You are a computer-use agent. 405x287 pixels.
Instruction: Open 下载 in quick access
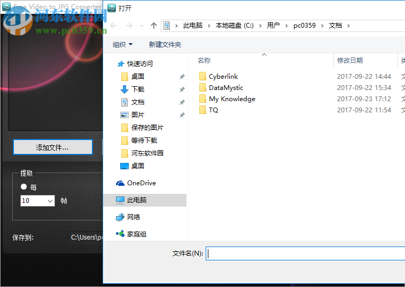138,89
